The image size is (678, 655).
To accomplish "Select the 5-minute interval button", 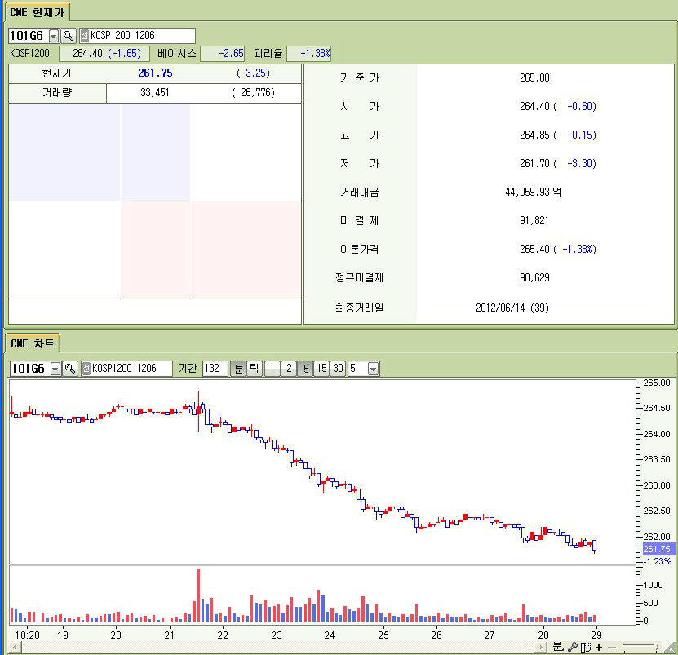I will click(304, 369).
